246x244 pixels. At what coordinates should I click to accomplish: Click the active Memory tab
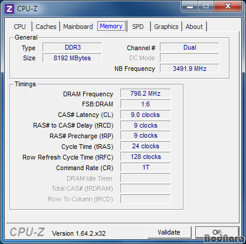click(x=111, y=26)
